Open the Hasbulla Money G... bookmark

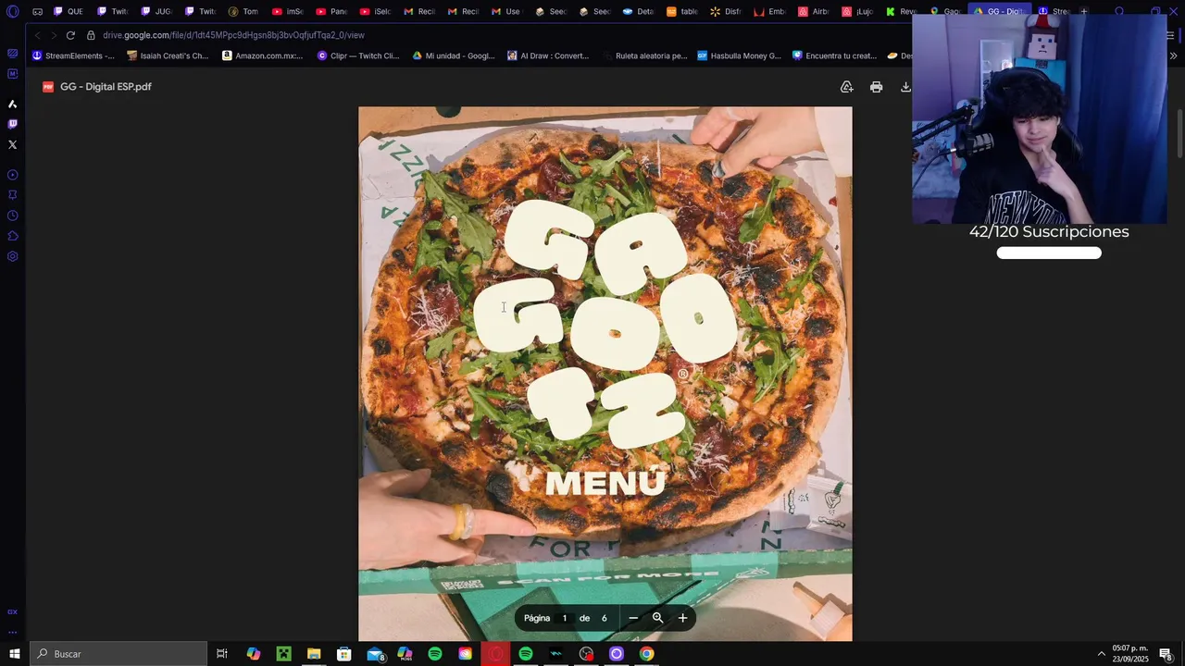tap(739, 55)
